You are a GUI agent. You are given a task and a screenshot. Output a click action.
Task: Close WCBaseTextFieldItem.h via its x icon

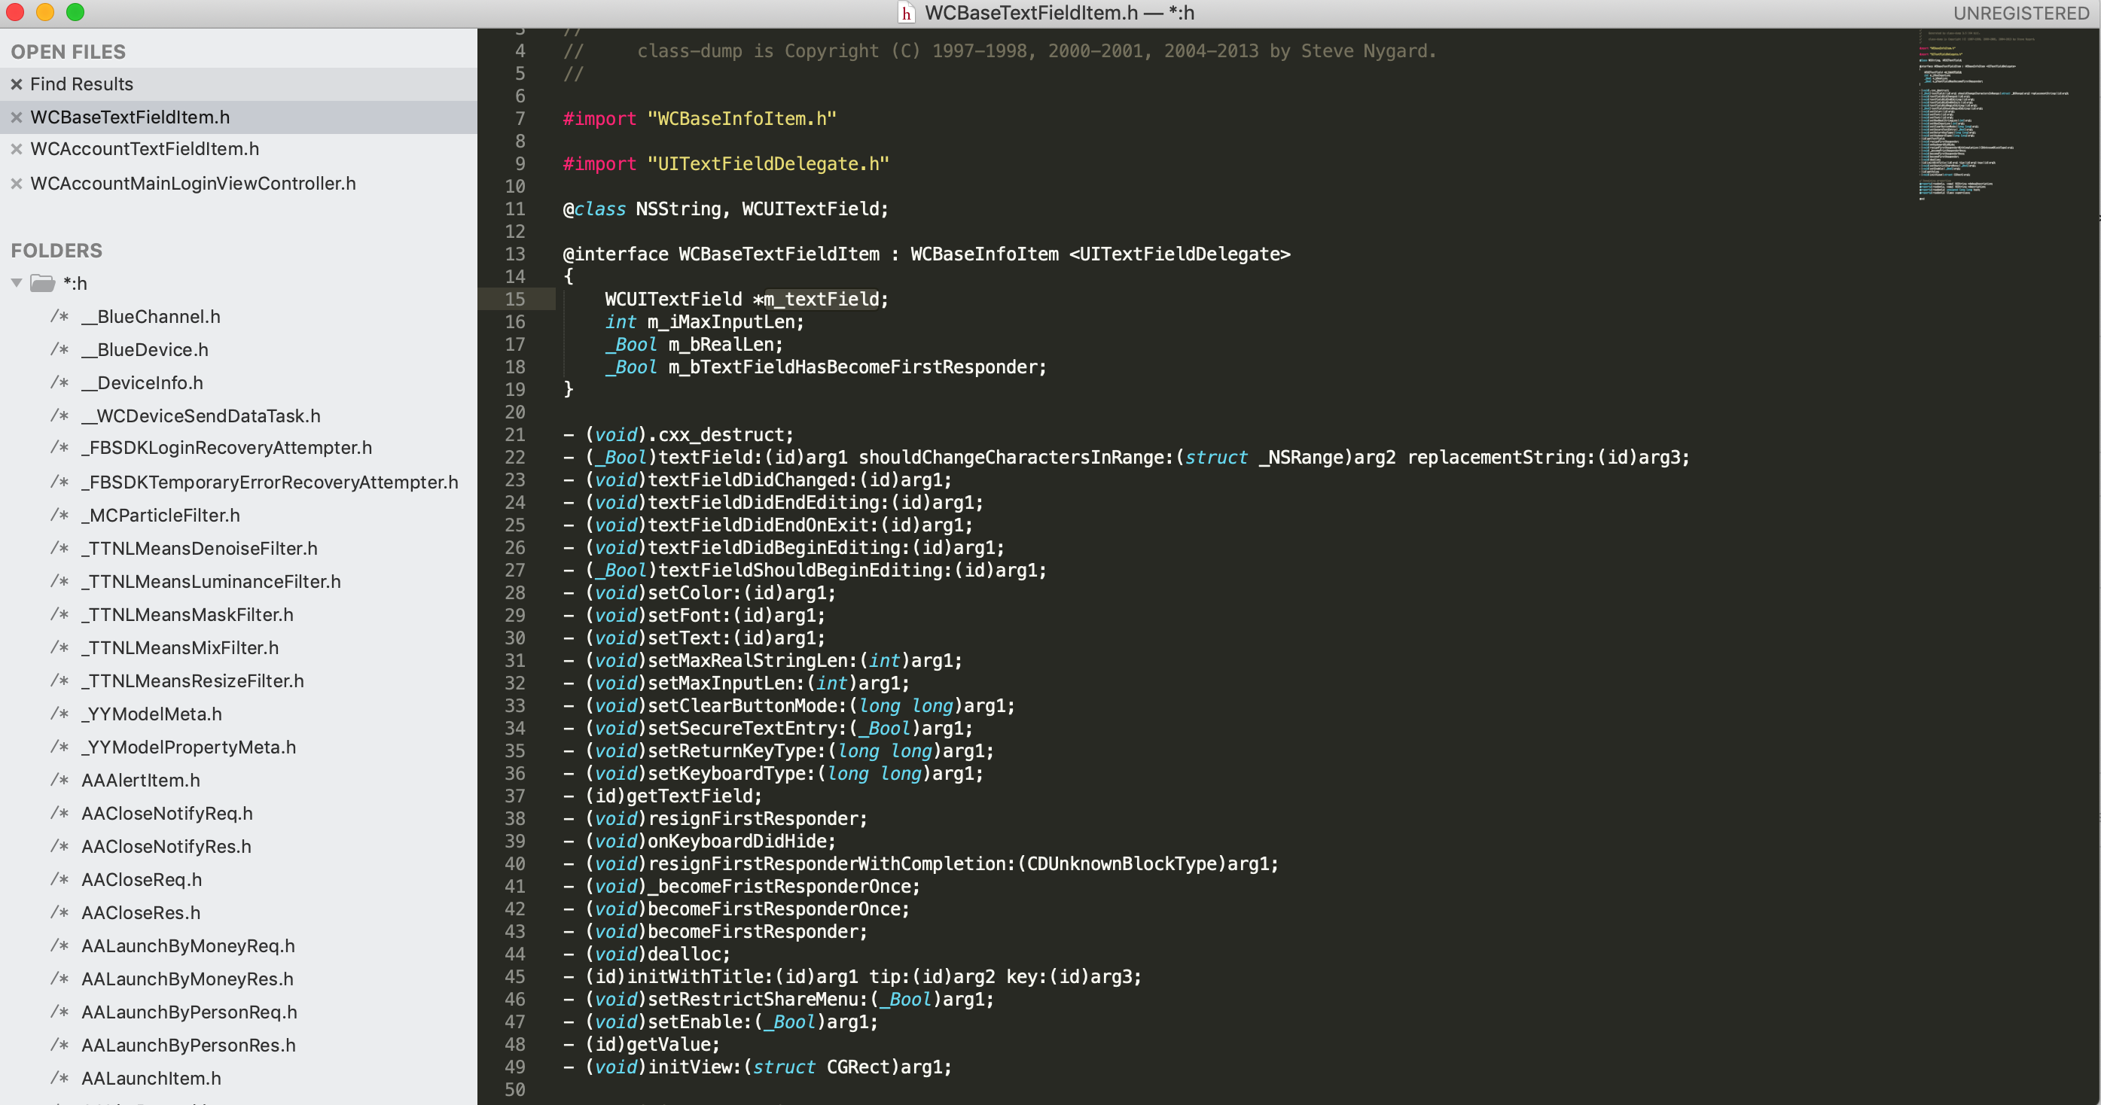(17, 117)
